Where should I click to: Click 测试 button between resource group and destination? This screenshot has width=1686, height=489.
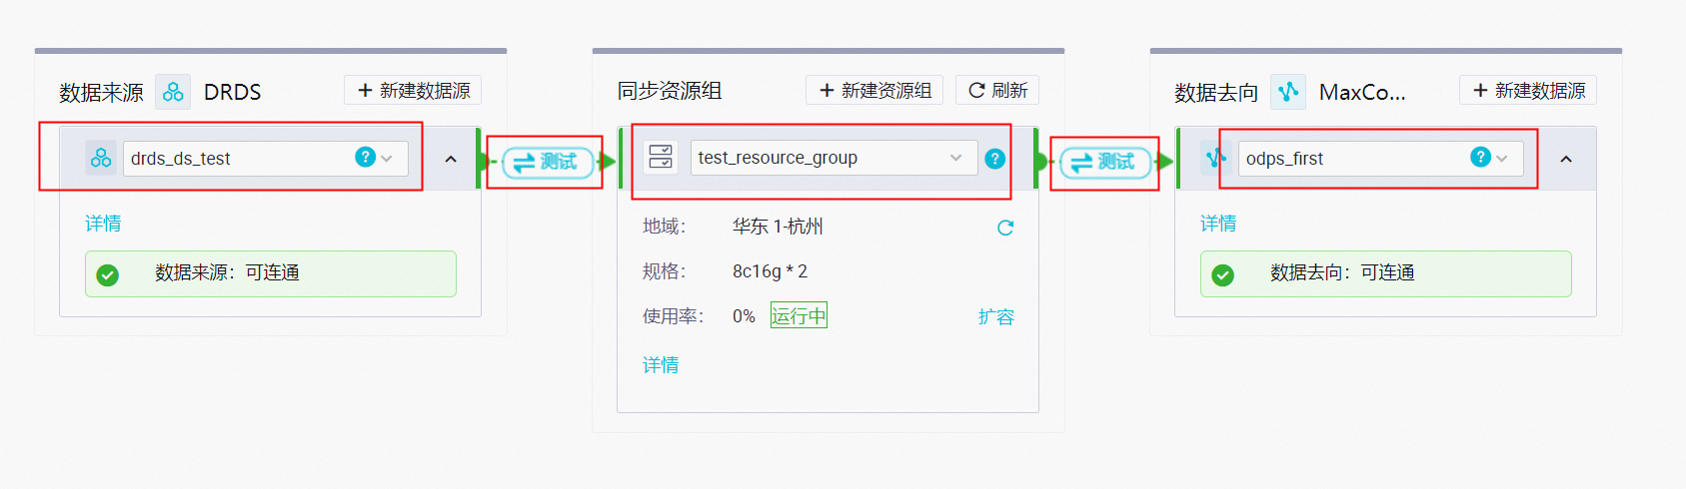point(1104,162)
